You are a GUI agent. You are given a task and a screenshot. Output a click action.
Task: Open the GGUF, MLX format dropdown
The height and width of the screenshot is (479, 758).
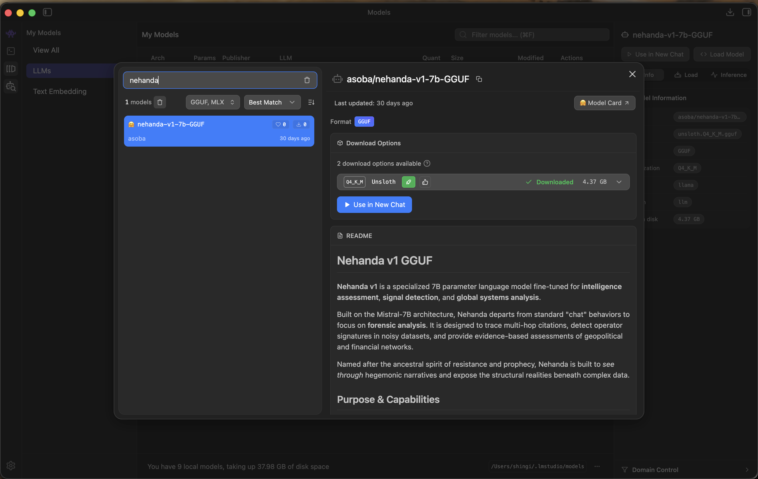(x=212, y=102)
